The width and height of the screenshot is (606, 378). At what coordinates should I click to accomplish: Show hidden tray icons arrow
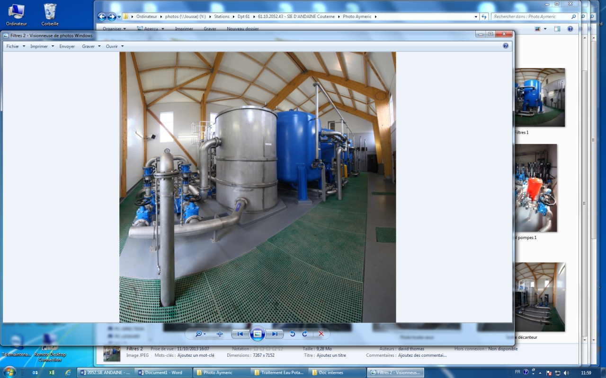click(x=540, y=372)
